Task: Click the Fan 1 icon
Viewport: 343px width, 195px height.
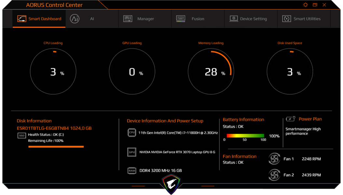Action: pos(274,159)
